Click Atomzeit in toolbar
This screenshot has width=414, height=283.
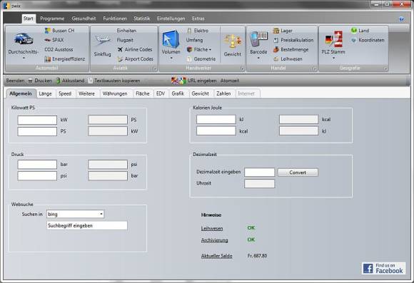tap(230, 81)
